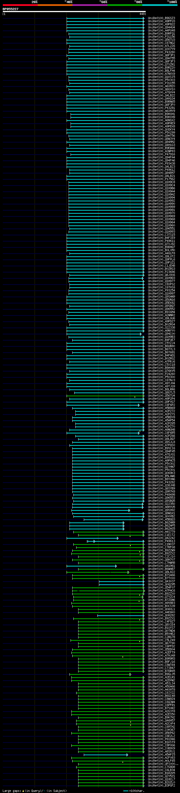This screenshot has width=180, height=793.
Task: Open hit UniRef100_B9GSZ3
Action: (161, 18)
